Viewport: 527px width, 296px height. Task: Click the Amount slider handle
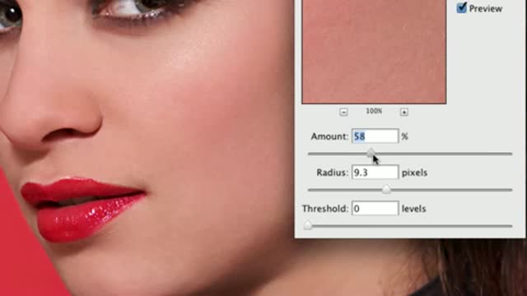point(371,154)
